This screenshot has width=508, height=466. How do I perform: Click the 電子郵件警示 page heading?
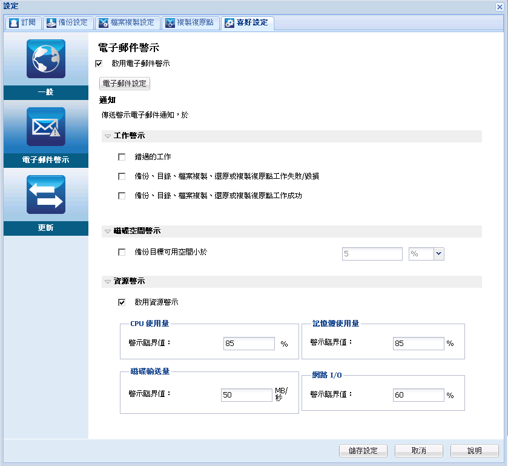tap(128, 48)
